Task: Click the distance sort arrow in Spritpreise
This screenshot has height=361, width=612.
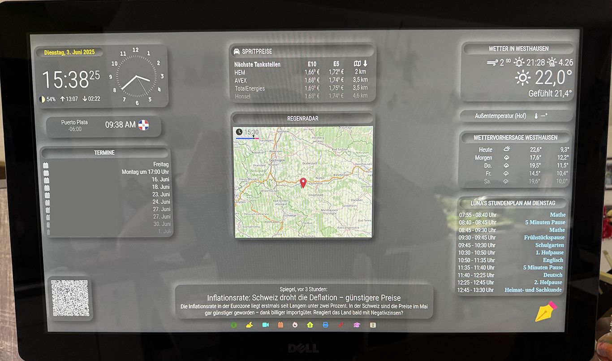Action: [x=365, y=64]
